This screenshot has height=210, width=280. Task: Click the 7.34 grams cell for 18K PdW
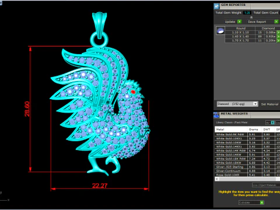point(254,159)
